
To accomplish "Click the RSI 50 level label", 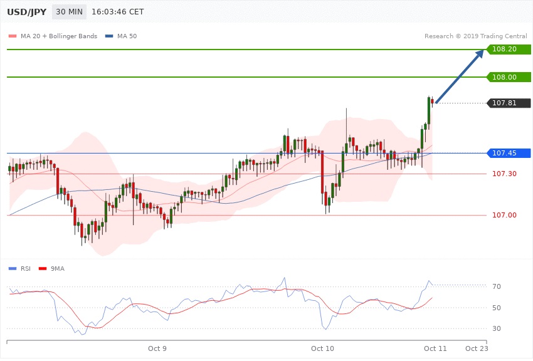I will pos(497,308).
